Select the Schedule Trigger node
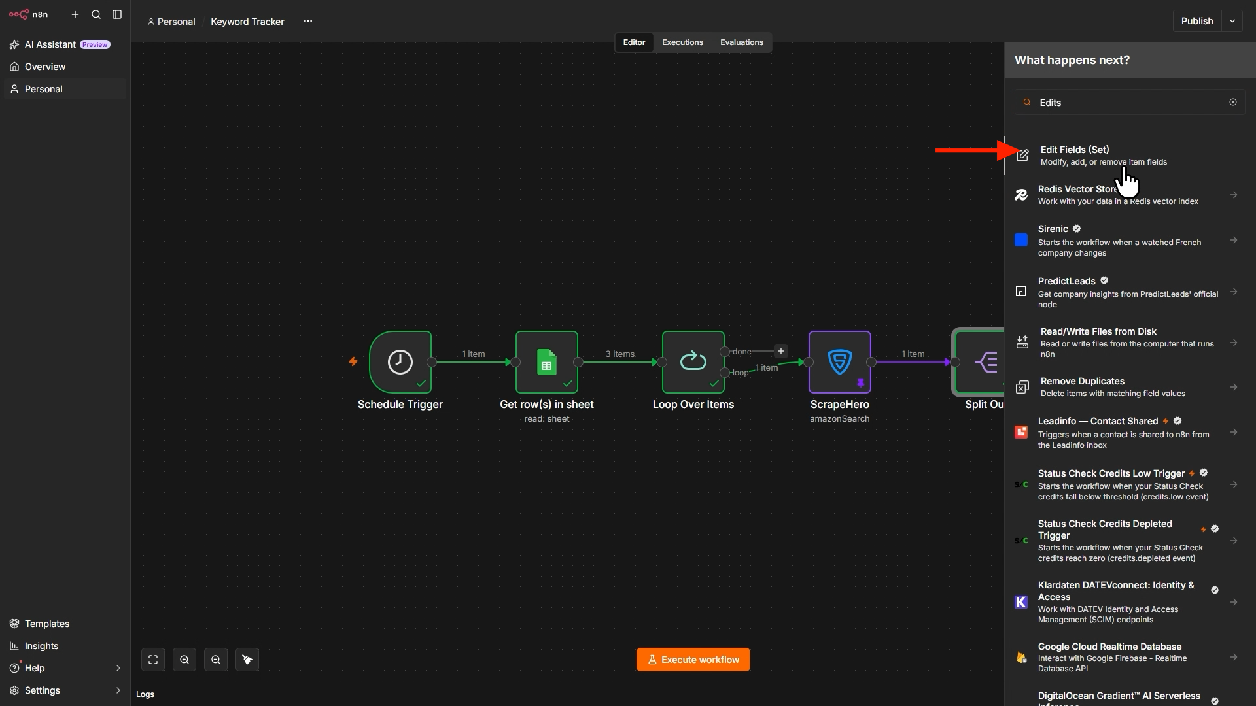Viewport: 1256px width, 706px height. 400,362
